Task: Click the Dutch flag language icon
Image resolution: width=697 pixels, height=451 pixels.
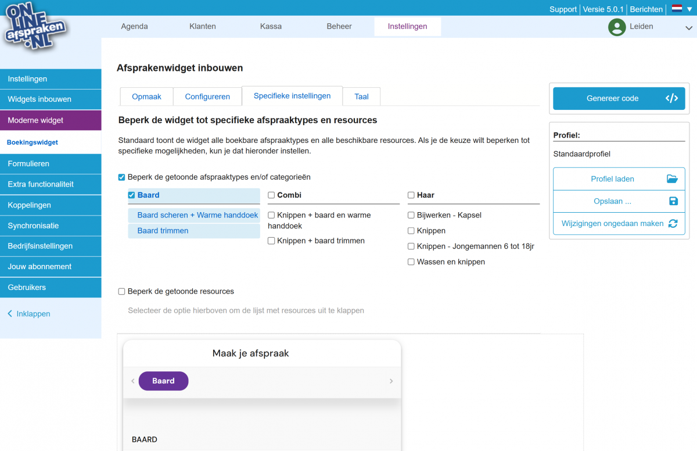Action: click(x=677, y=9)
